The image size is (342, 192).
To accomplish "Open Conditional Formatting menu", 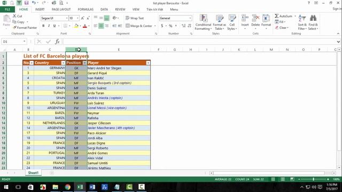I will tap(203, 22).
